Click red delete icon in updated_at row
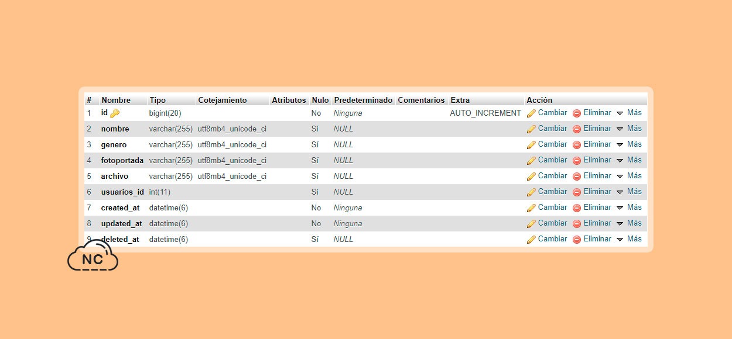 point(577,224)
